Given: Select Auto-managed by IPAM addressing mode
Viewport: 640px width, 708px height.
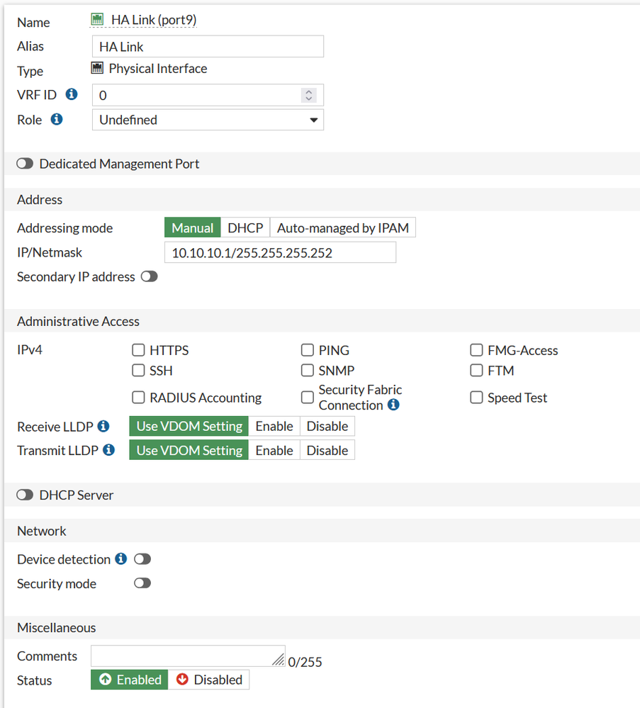Looking at the screenshot, I should pos(342,228).
